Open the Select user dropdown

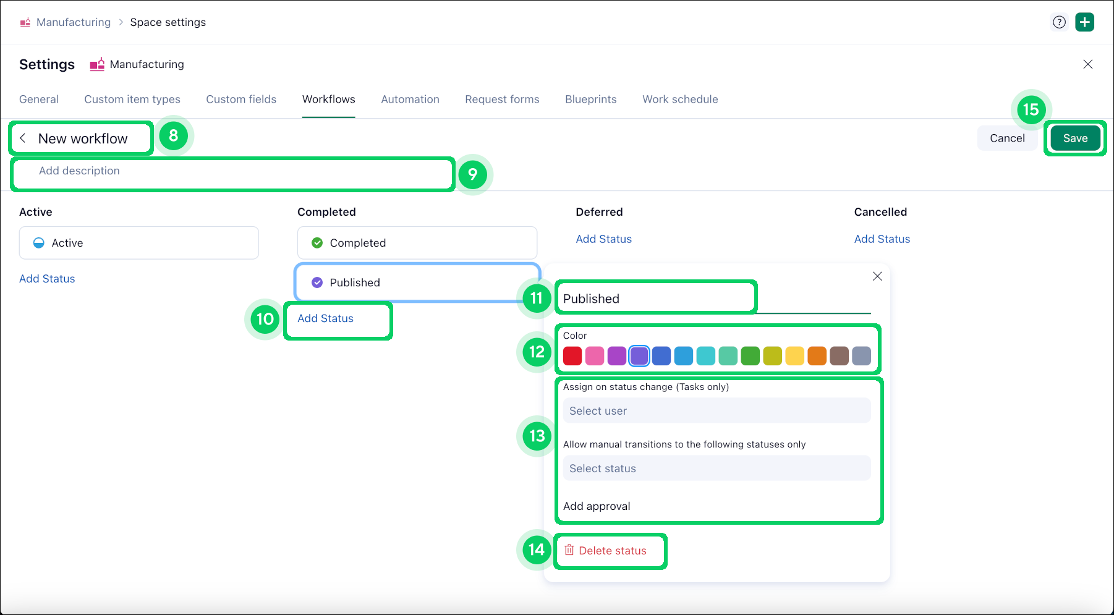click(716, 411)
